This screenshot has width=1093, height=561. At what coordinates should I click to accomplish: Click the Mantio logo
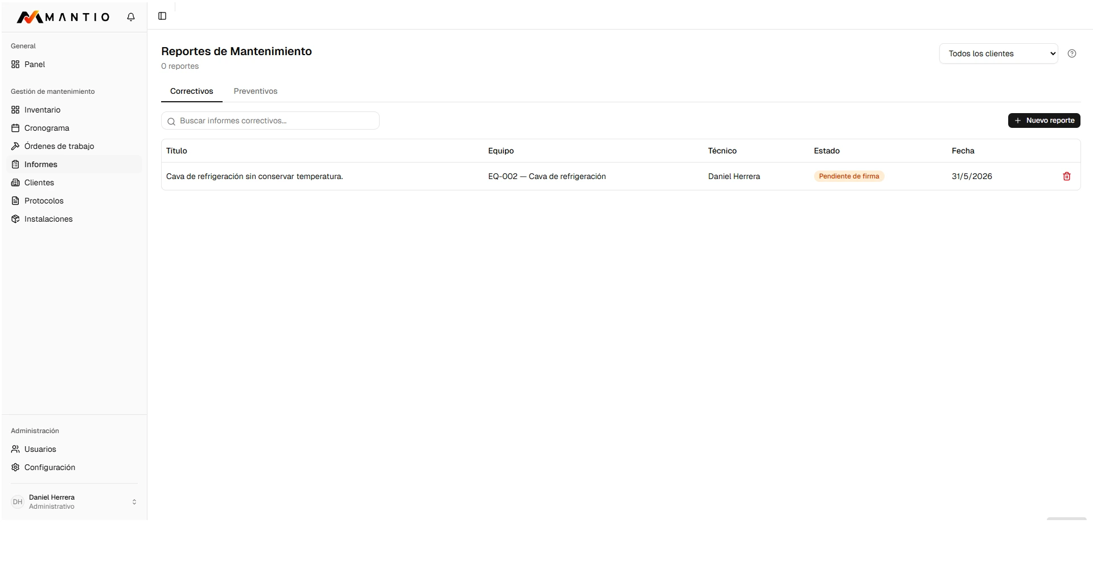click(x=63, y=17)
